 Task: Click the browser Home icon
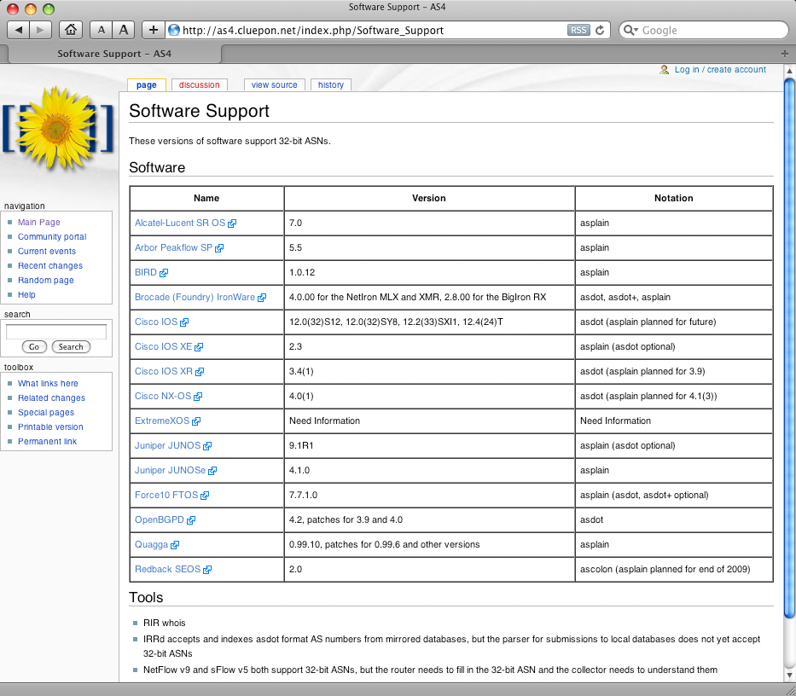[72, 30]
